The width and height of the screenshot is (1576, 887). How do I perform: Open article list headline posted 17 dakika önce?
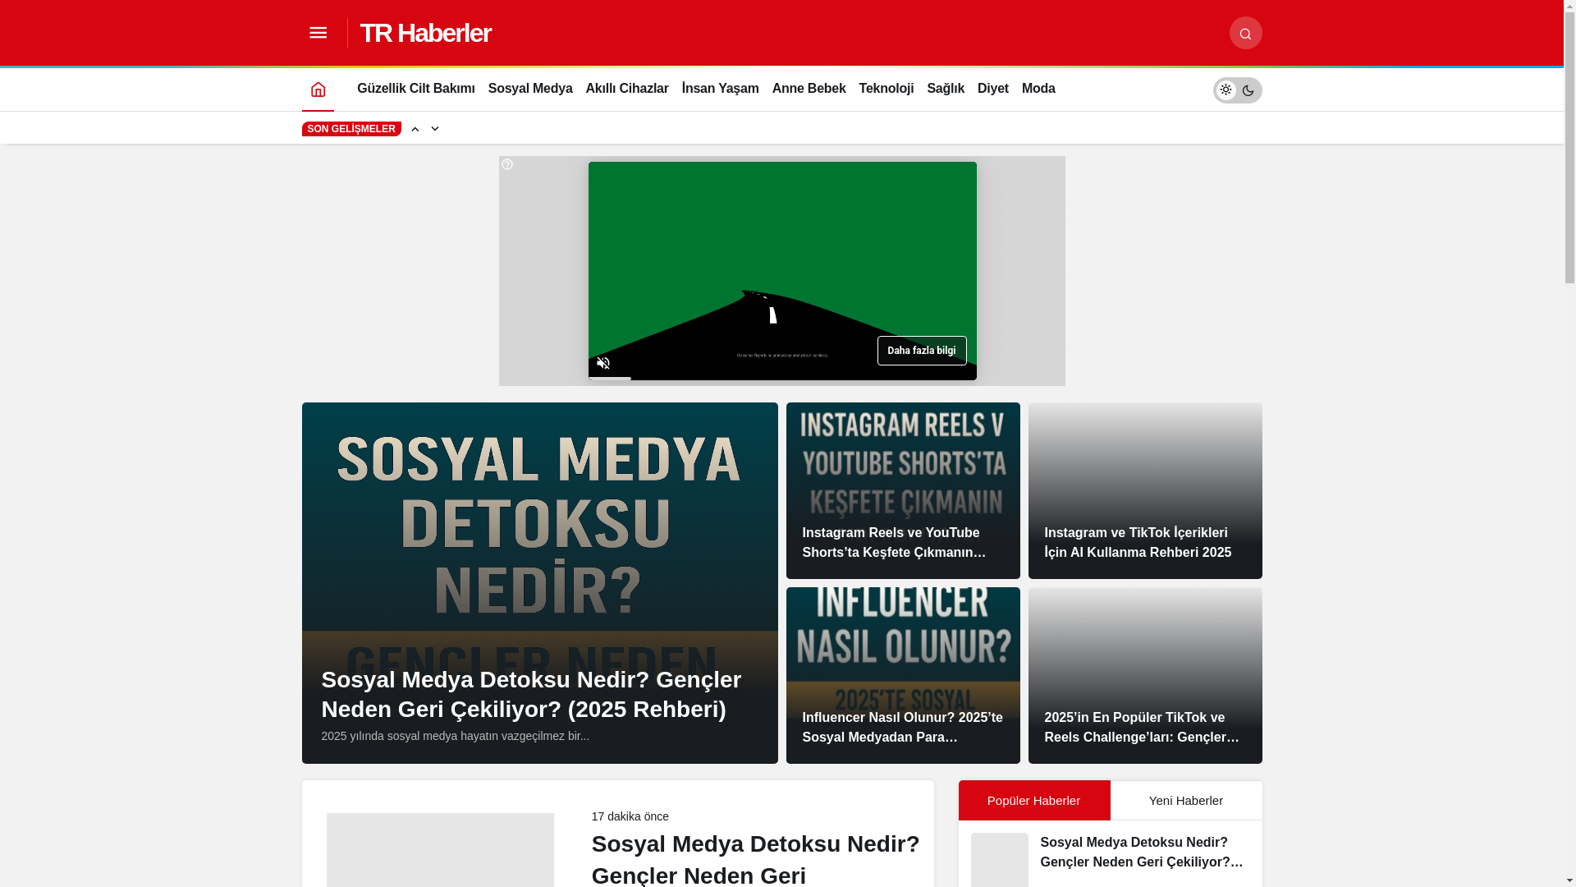pos(755,859)
